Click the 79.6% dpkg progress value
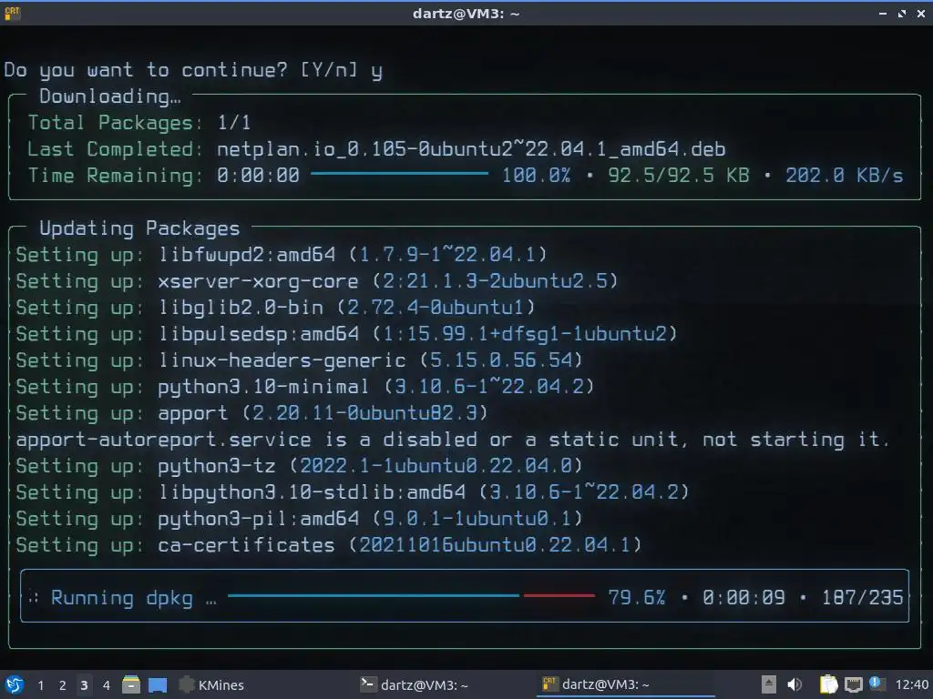Screen dimensions: 933x699 point(637,597)
